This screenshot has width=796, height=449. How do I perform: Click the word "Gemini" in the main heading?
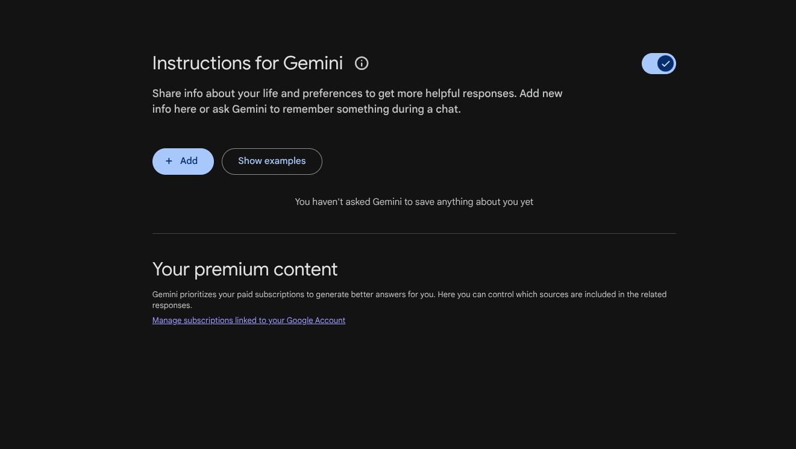pos(313,63)
